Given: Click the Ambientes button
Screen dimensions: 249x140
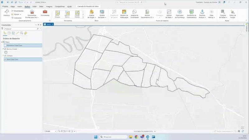Looking at the screenshot, I should coord(17,18).
